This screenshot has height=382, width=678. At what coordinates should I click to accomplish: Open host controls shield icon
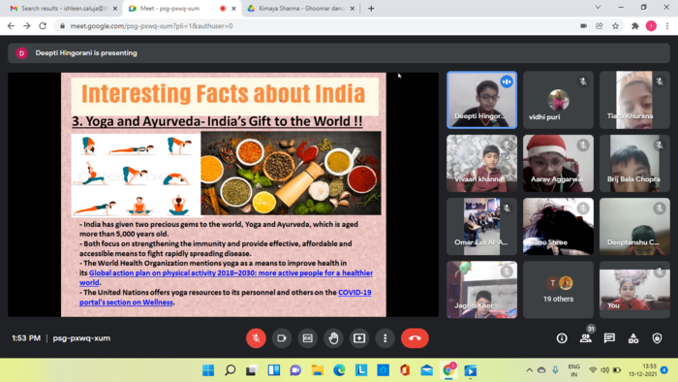pos(657,338)
